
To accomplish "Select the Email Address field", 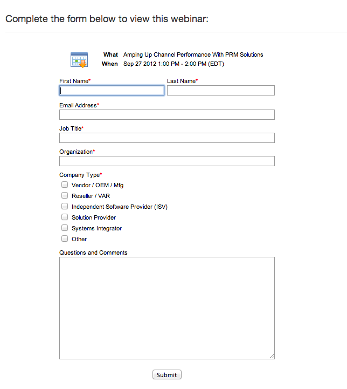I will pos(167,114).
